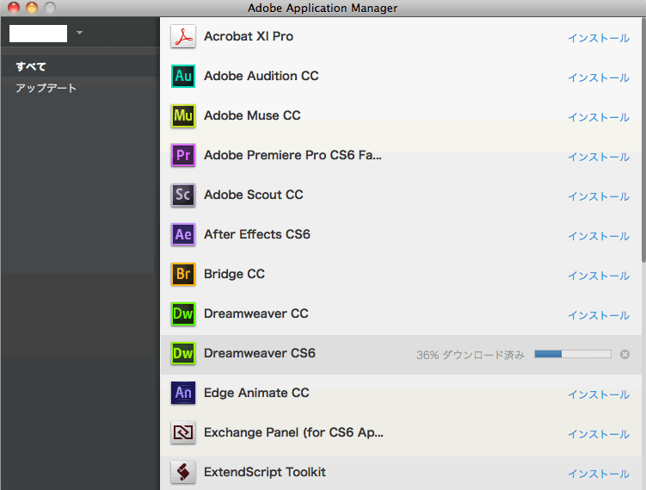
Task: Select the Acrobat XI Pro name text
Action: tap(249, 36)
